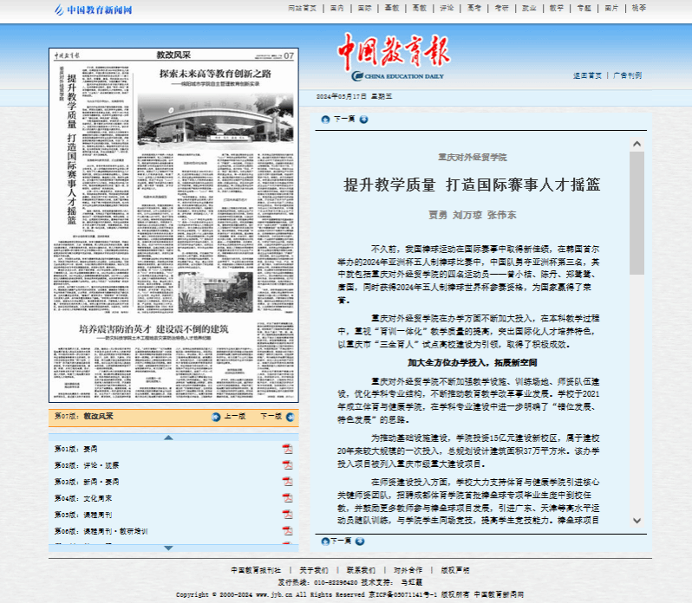Image resolution: width=692 pixels, height=603 pixels.
Task: Click the PDF icon for 第05版 课程周刊
Action: point(287,515)
